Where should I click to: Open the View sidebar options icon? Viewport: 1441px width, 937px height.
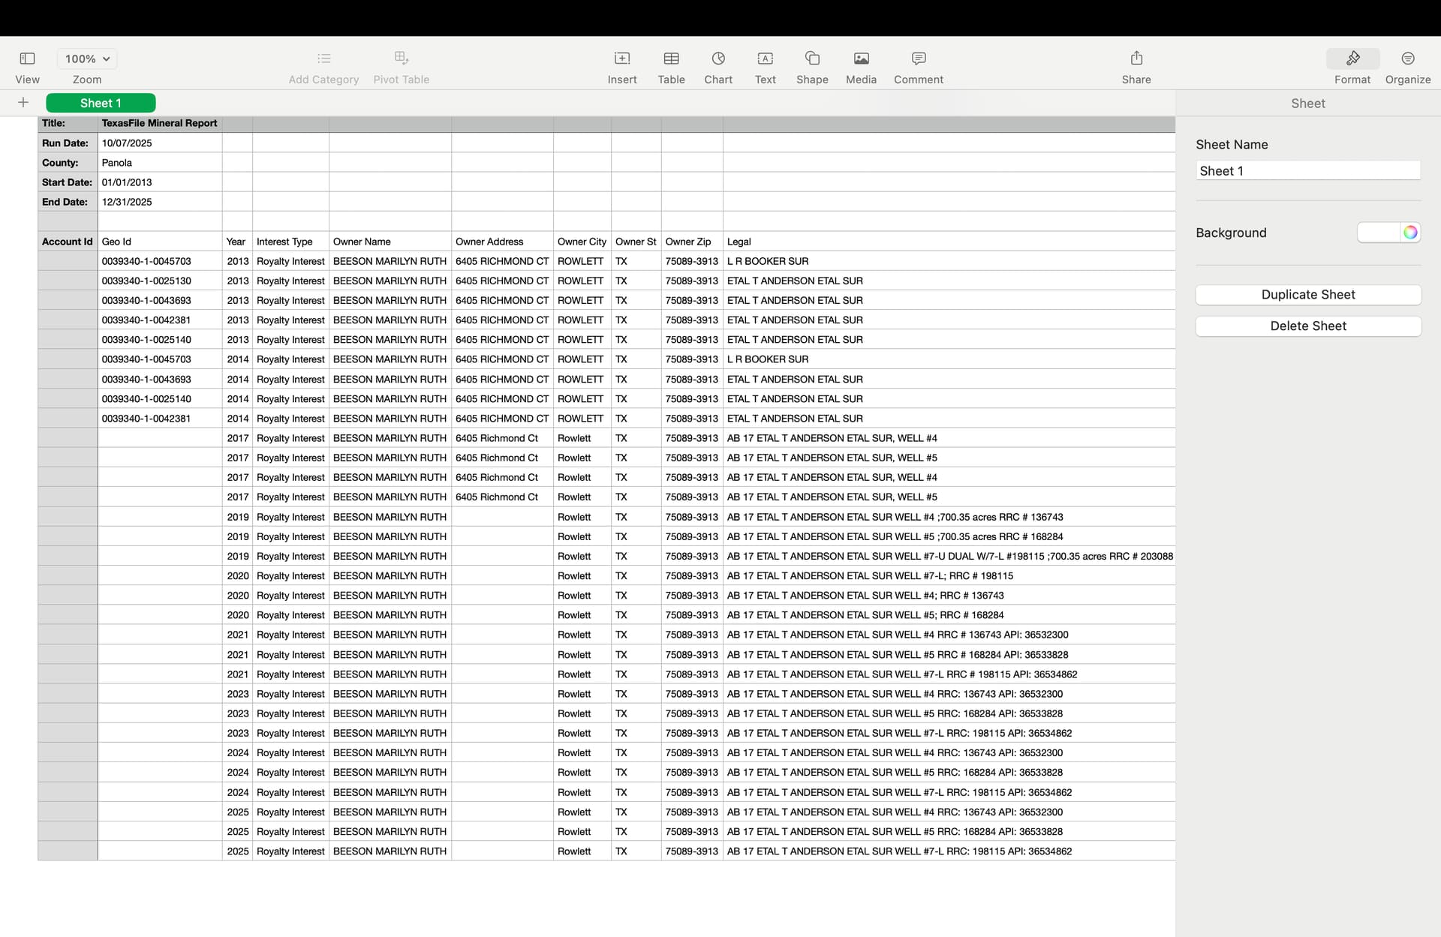27,59
